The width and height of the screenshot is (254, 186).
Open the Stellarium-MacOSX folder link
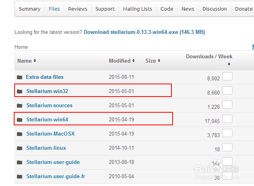51,134
